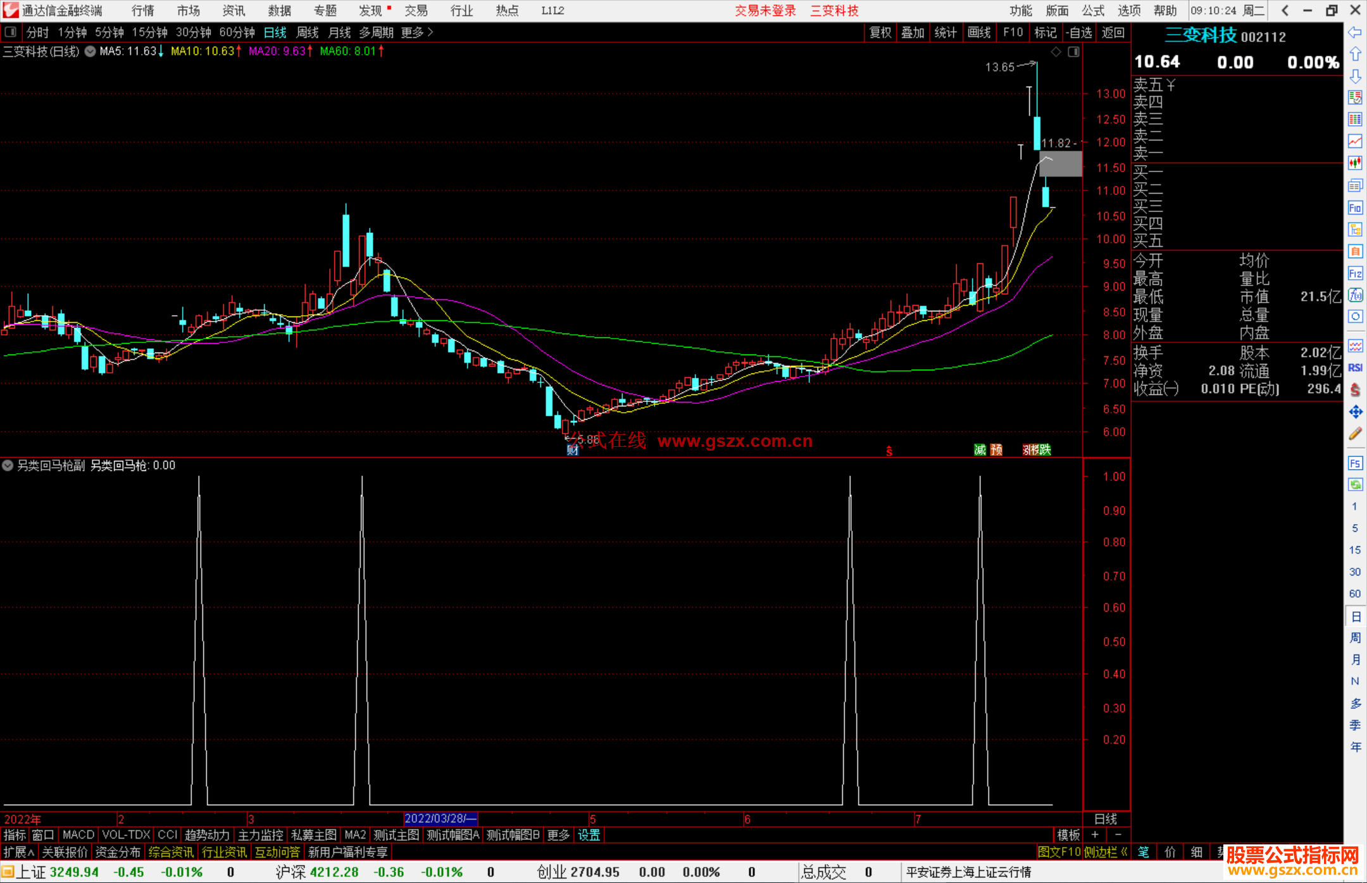This screenshot has width=1367, height=883.
Task: Open the candlestick chart icon in sidebar
Action: (1355, 163)
